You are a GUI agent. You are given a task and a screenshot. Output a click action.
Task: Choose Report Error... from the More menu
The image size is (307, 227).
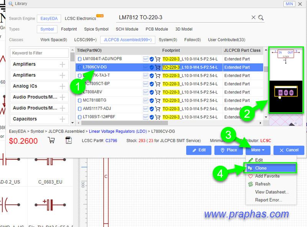(271, 200)
